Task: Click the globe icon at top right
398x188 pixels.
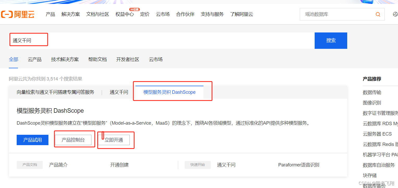Action: pyautogui.click(x=395, y=14)
